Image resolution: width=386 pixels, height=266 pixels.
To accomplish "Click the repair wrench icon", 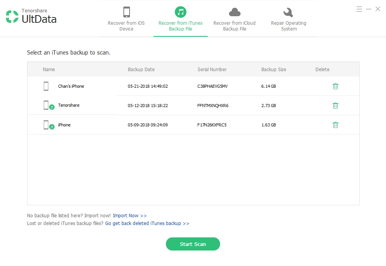I will tap(288, 12).
